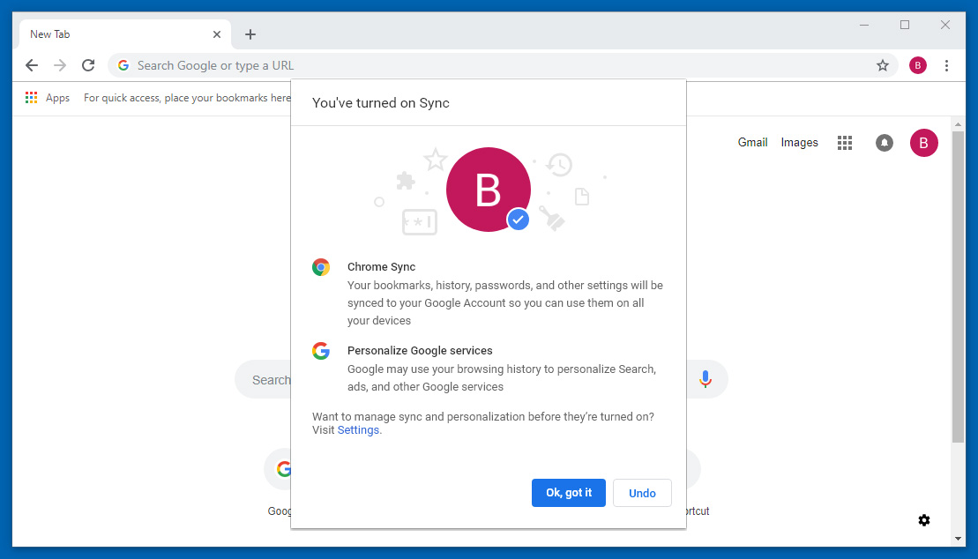The image size is (978, 559).
Task: Close the New Tab tab
Action: pos(216,34)
